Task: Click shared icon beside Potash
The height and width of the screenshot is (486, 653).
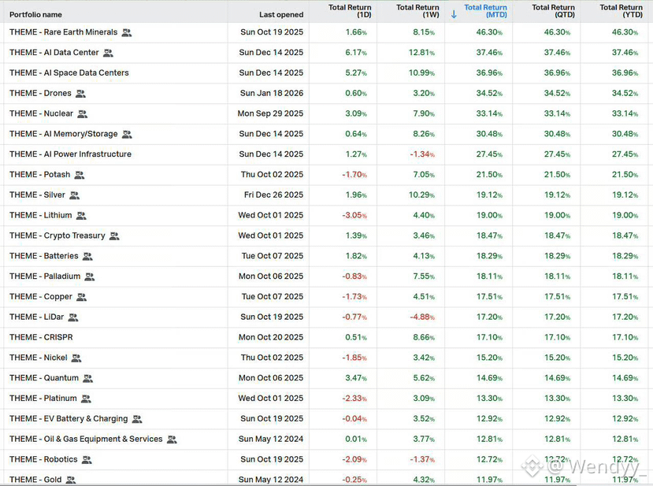Action: click(79, 175)
